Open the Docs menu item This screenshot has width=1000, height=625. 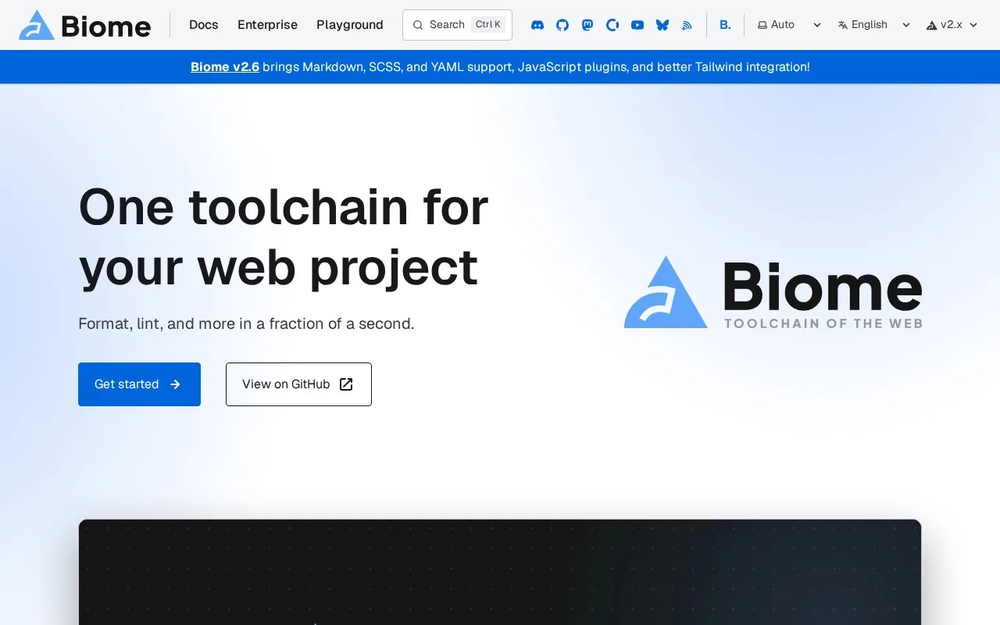point(204,25)
